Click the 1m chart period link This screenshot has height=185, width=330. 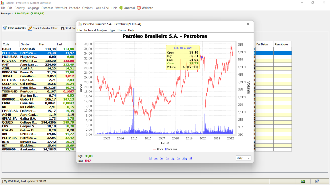(x=156, y=158)
